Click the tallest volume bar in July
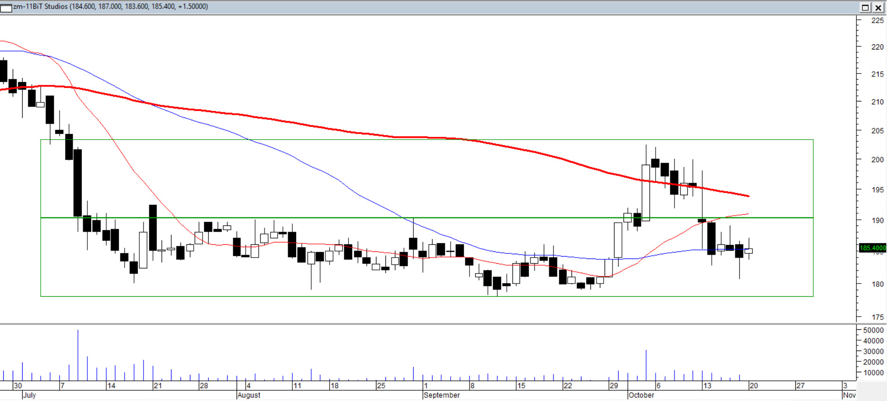The height and width of the screenshot is (401, 887). coord(78,355)
